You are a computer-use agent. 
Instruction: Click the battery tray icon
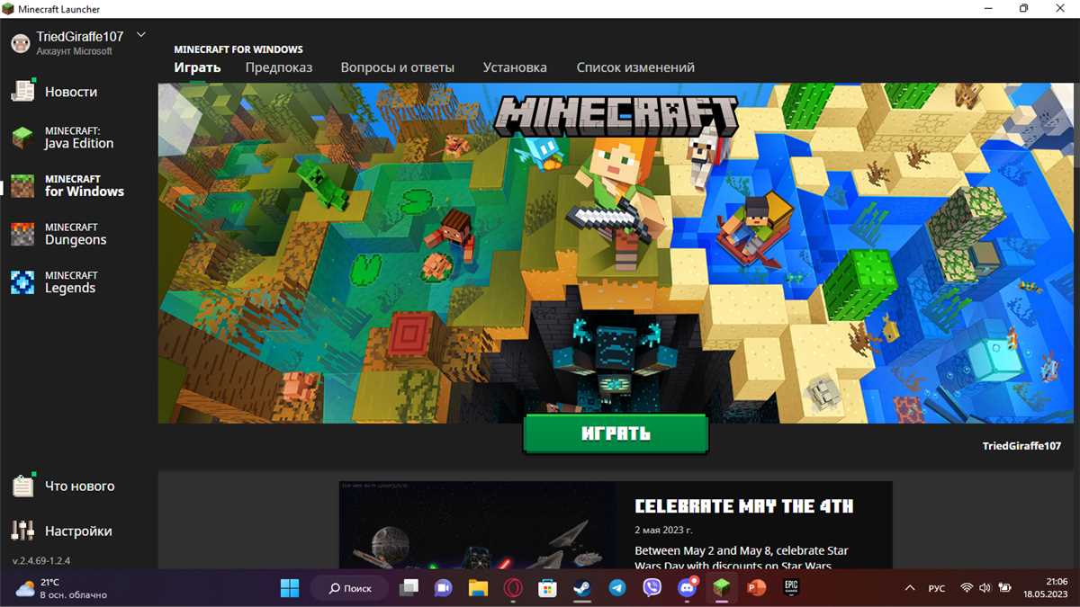click(1003, 588)
